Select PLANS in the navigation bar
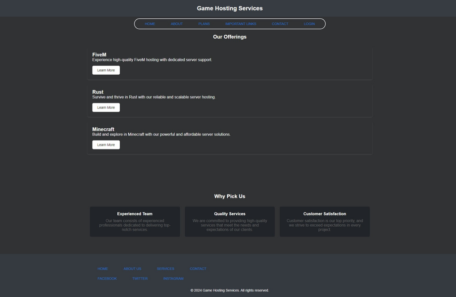 pyautogui.click(x=204, y=24)
